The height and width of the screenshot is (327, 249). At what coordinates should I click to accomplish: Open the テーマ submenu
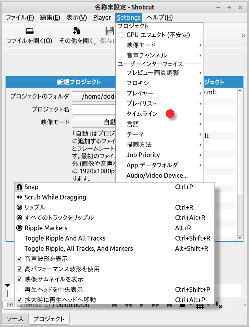click(x=160, y=134)
